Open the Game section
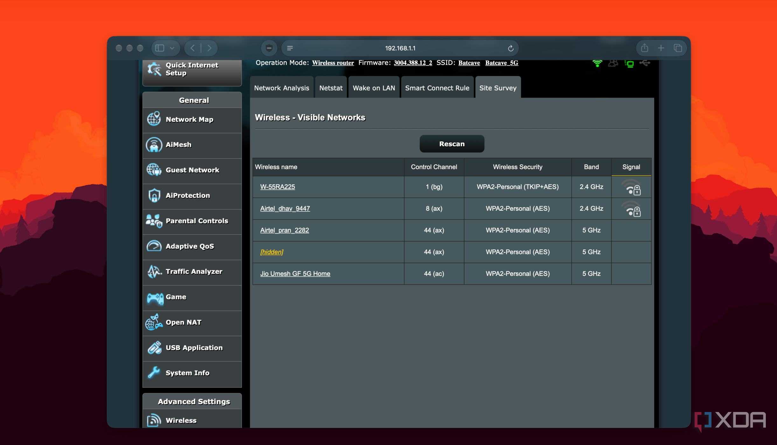Screen dimensions: 777x445 pos(192,297)
